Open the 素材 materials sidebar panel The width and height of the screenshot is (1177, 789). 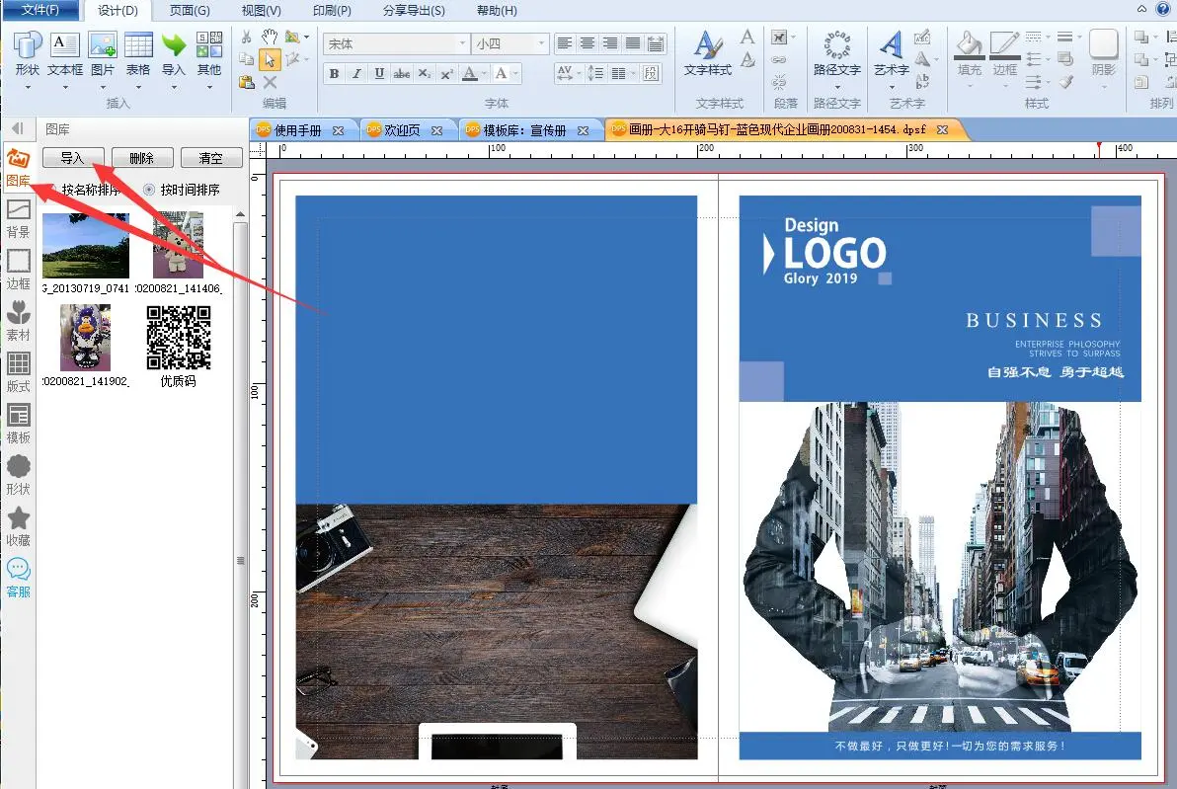18,322
